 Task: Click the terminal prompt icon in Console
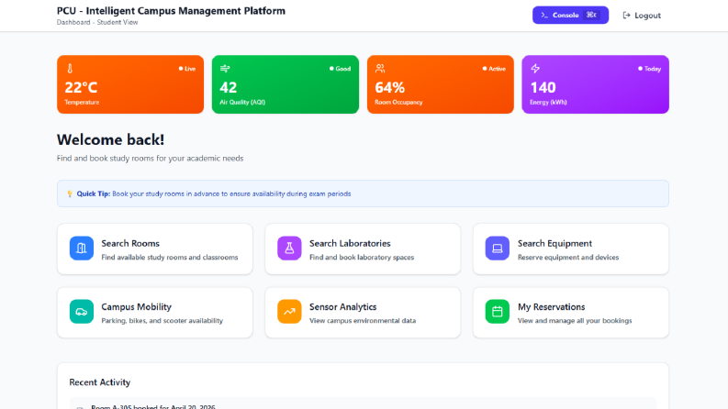click(544, 16)
